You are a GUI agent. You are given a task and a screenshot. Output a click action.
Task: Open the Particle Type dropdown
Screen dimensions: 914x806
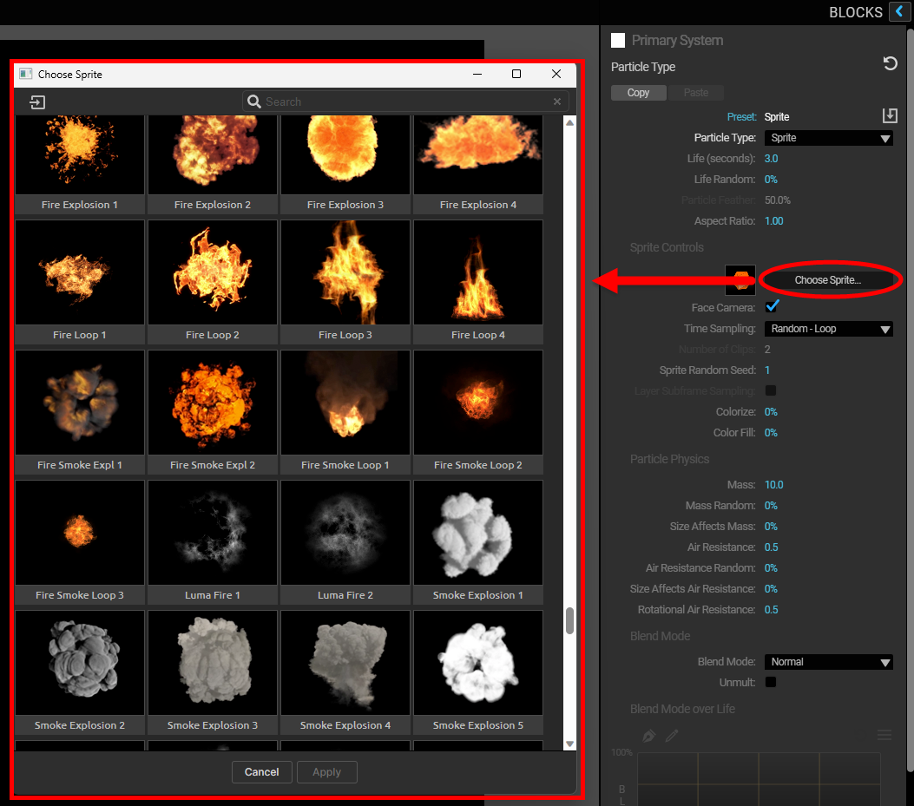[828, 138]
